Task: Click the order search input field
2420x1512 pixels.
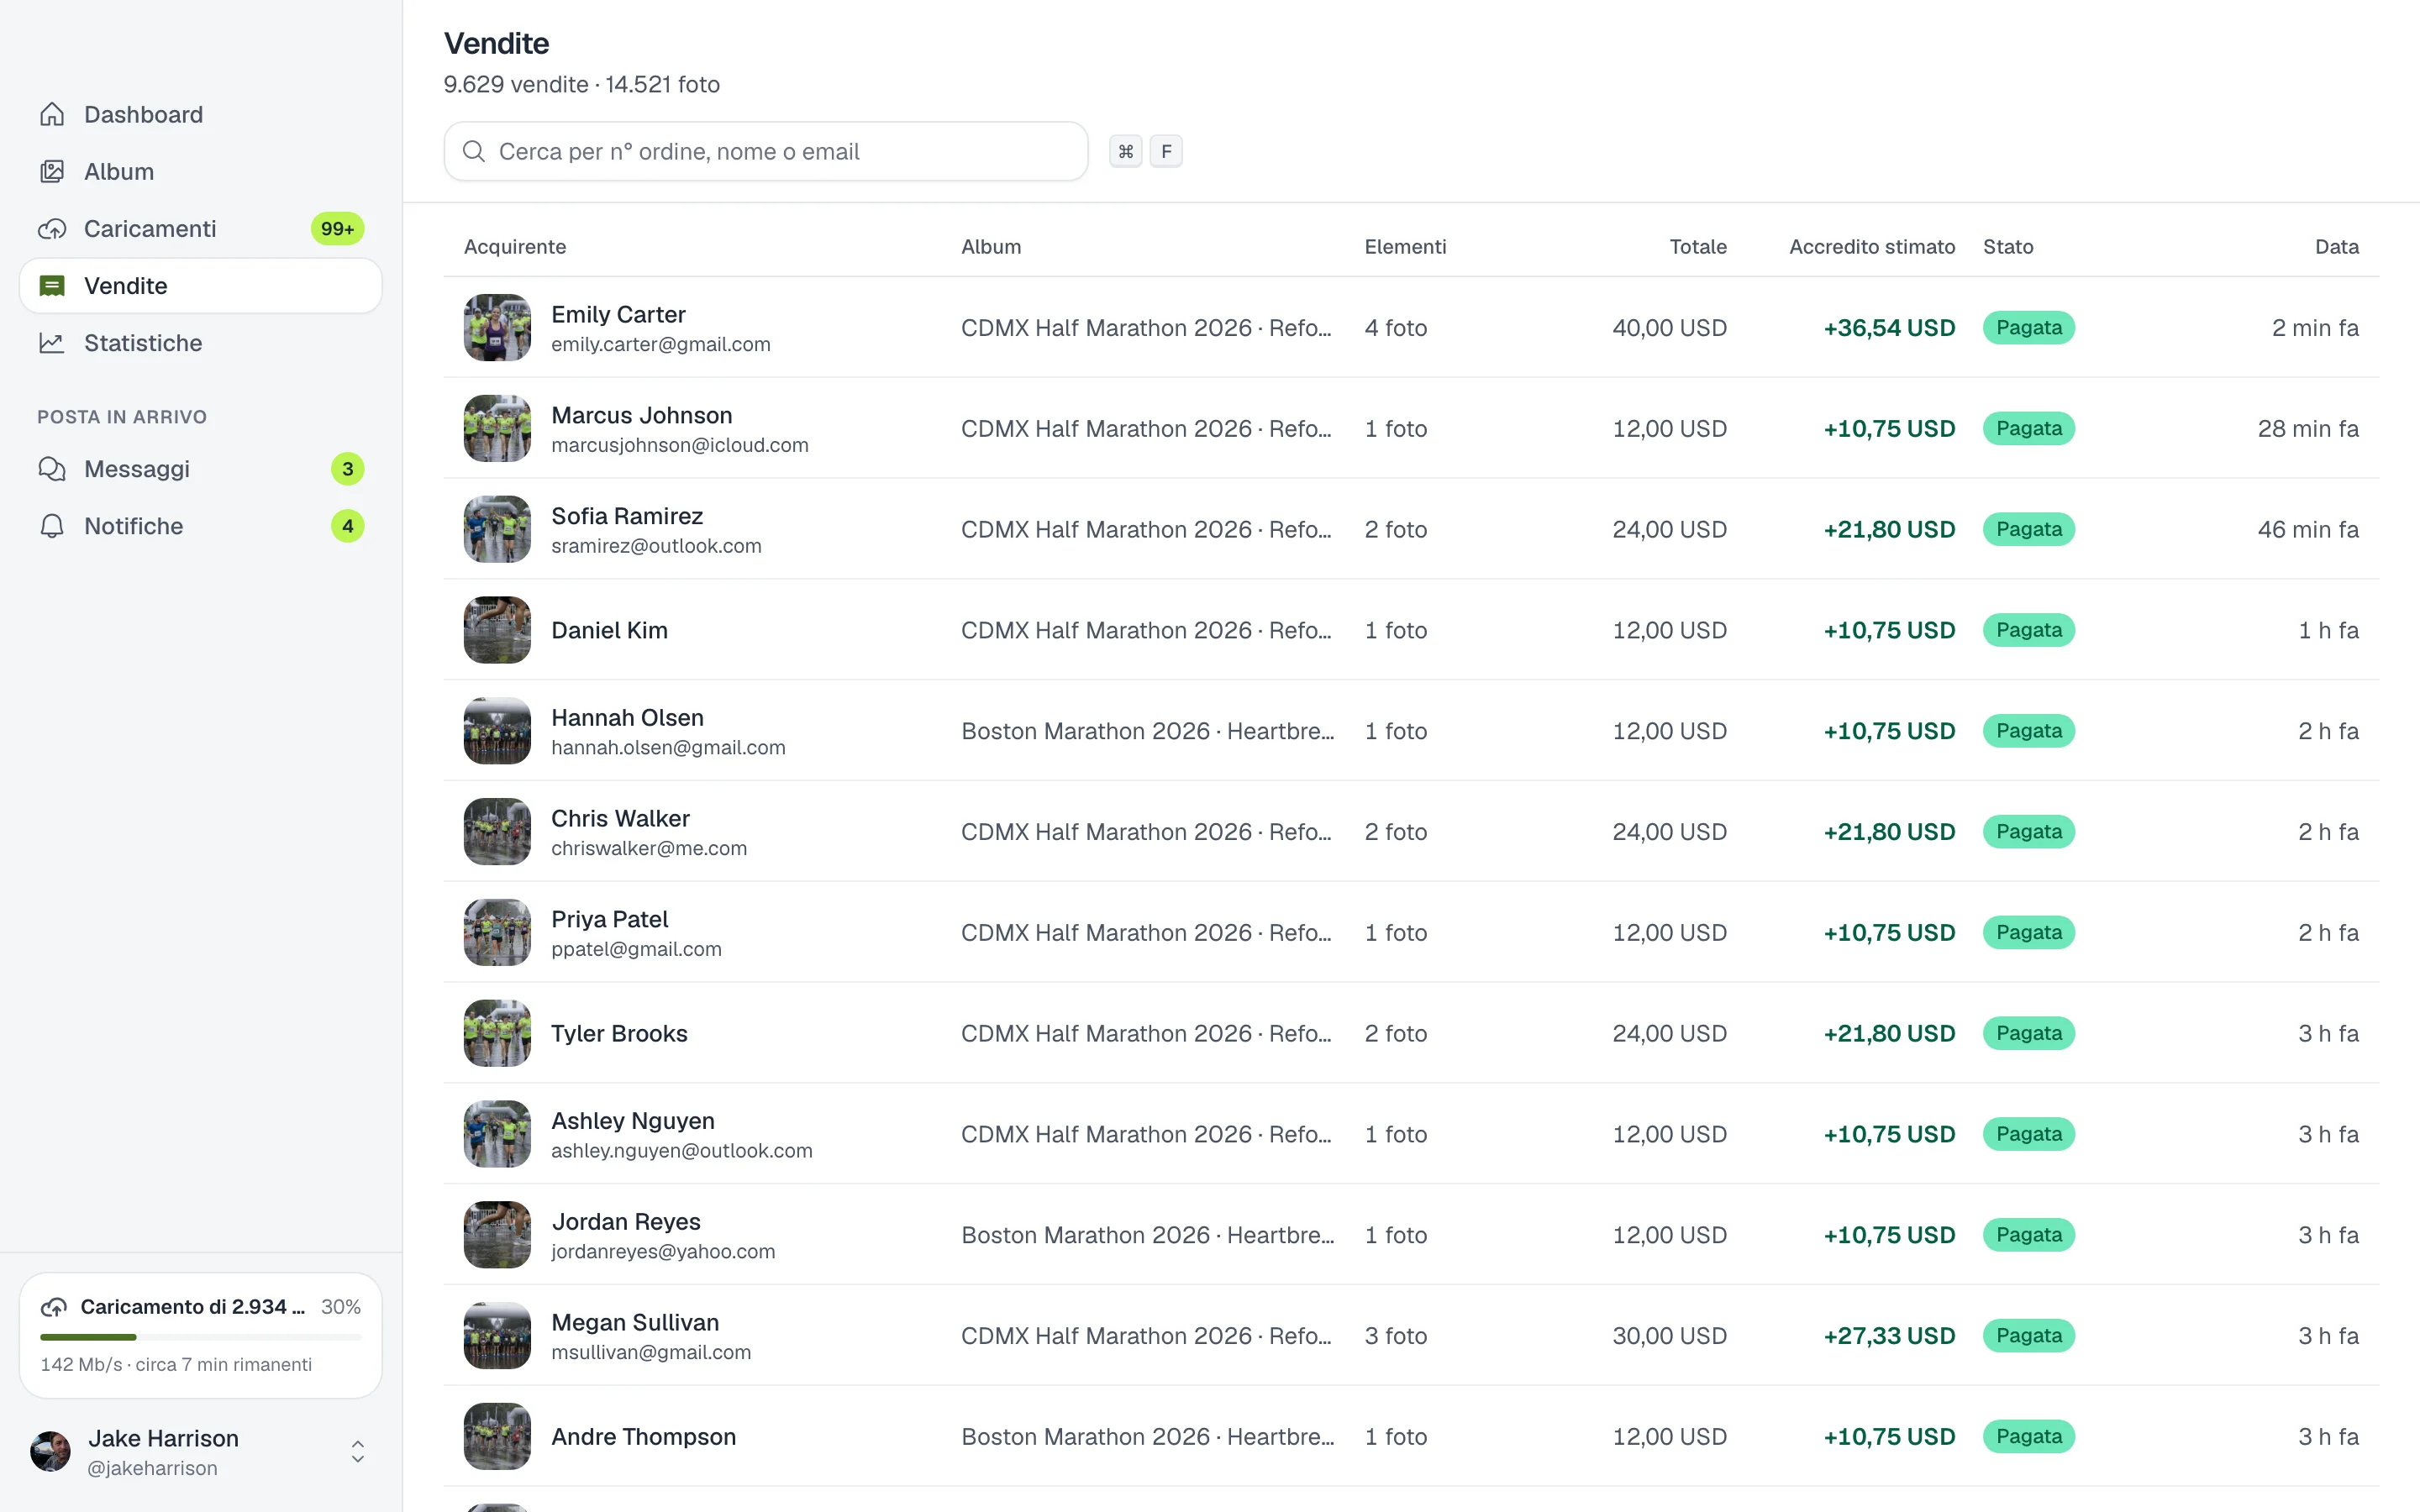Action: click(766, 151)
